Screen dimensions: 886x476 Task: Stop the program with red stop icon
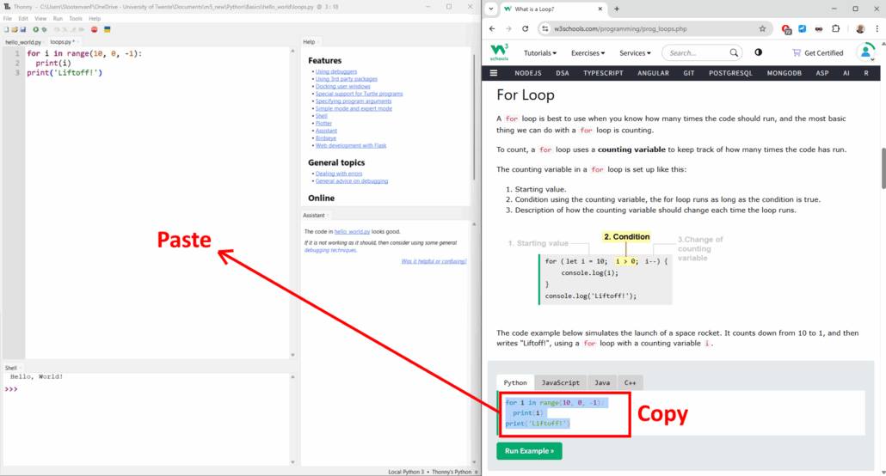[x=95, y=29]
